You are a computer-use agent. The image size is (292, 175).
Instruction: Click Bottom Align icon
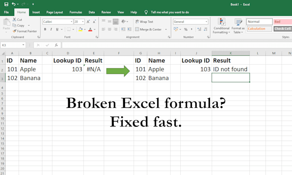tap(116, 21)
